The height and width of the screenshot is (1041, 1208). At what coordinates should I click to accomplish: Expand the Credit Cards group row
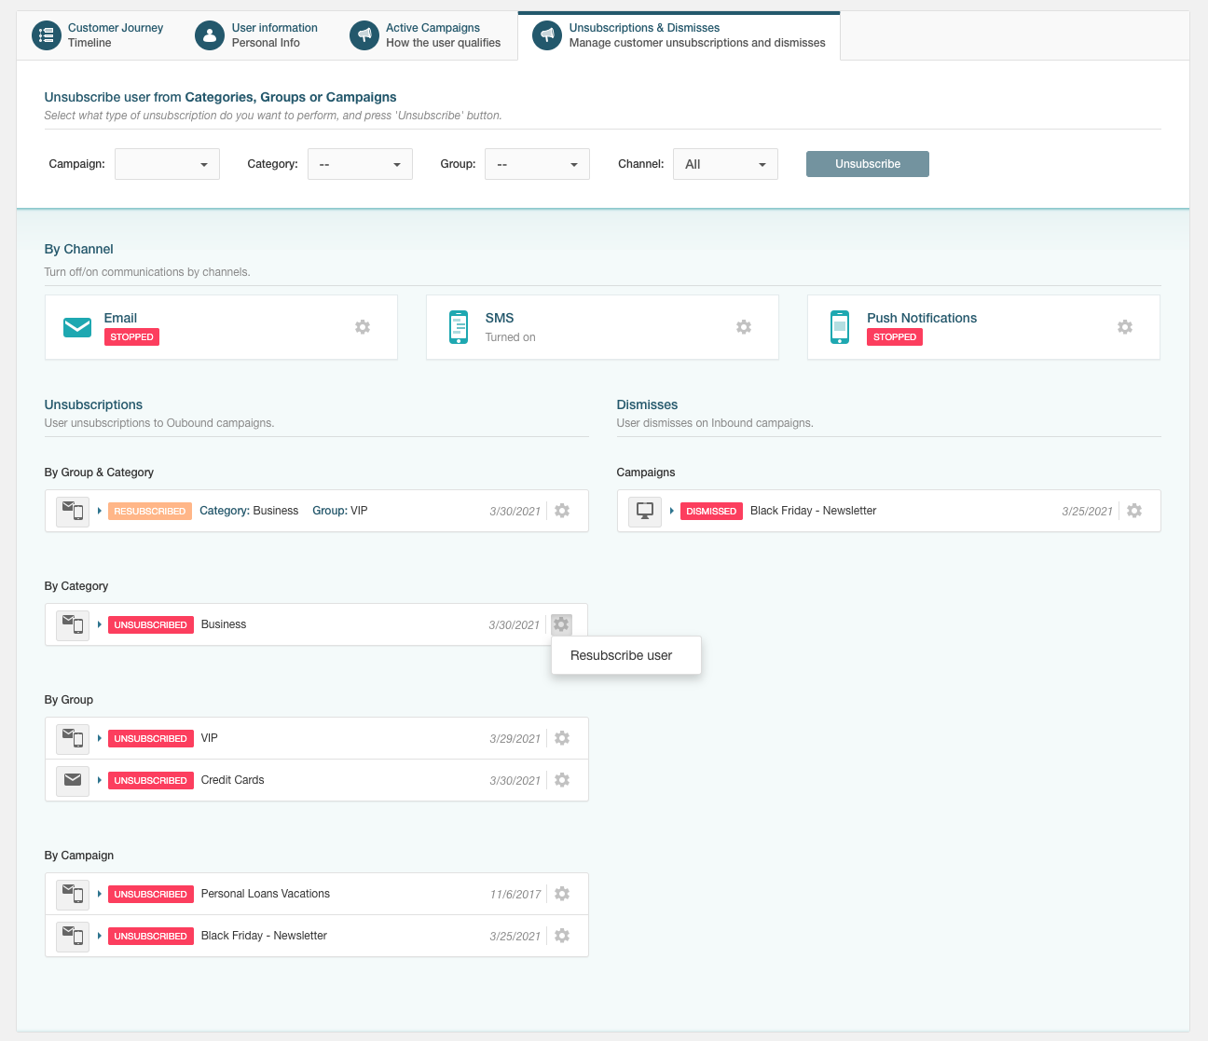tap(100, 780)
